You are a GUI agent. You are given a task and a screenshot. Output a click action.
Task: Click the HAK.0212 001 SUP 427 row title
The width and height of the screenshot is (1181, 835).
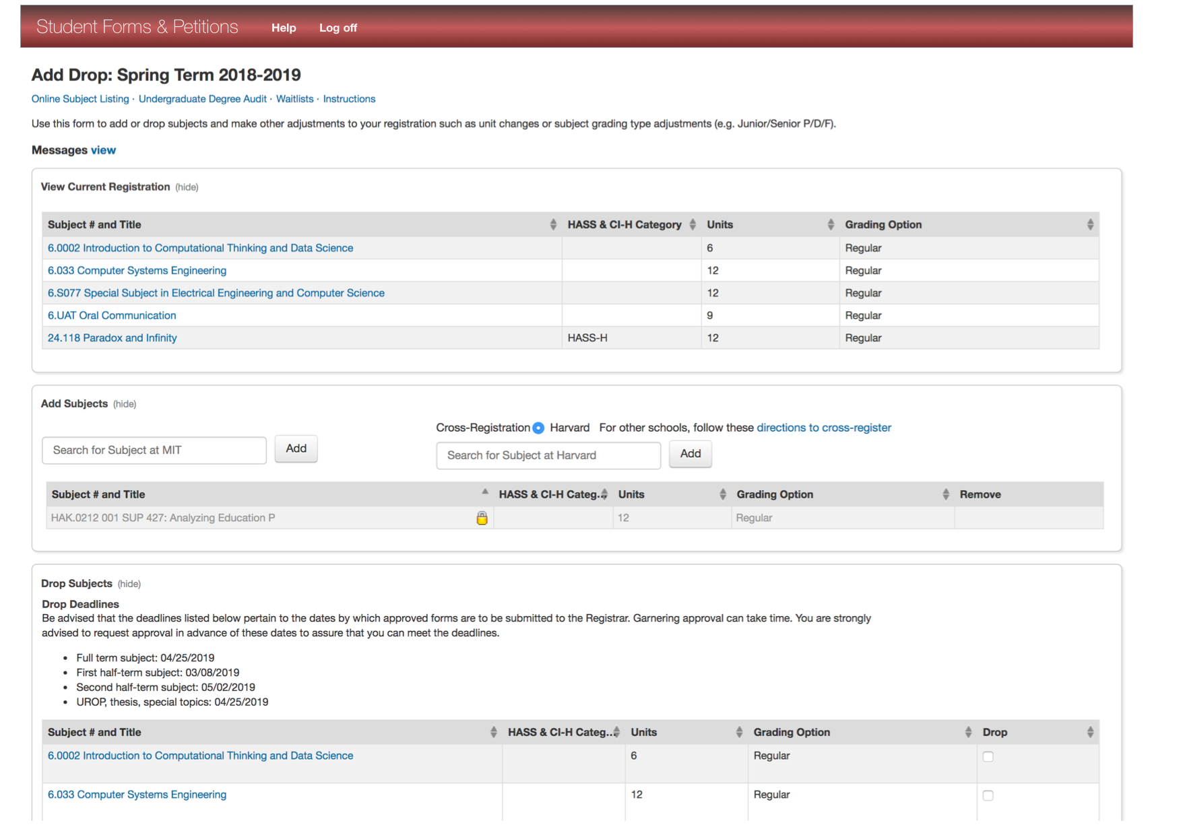click(163, 518)
